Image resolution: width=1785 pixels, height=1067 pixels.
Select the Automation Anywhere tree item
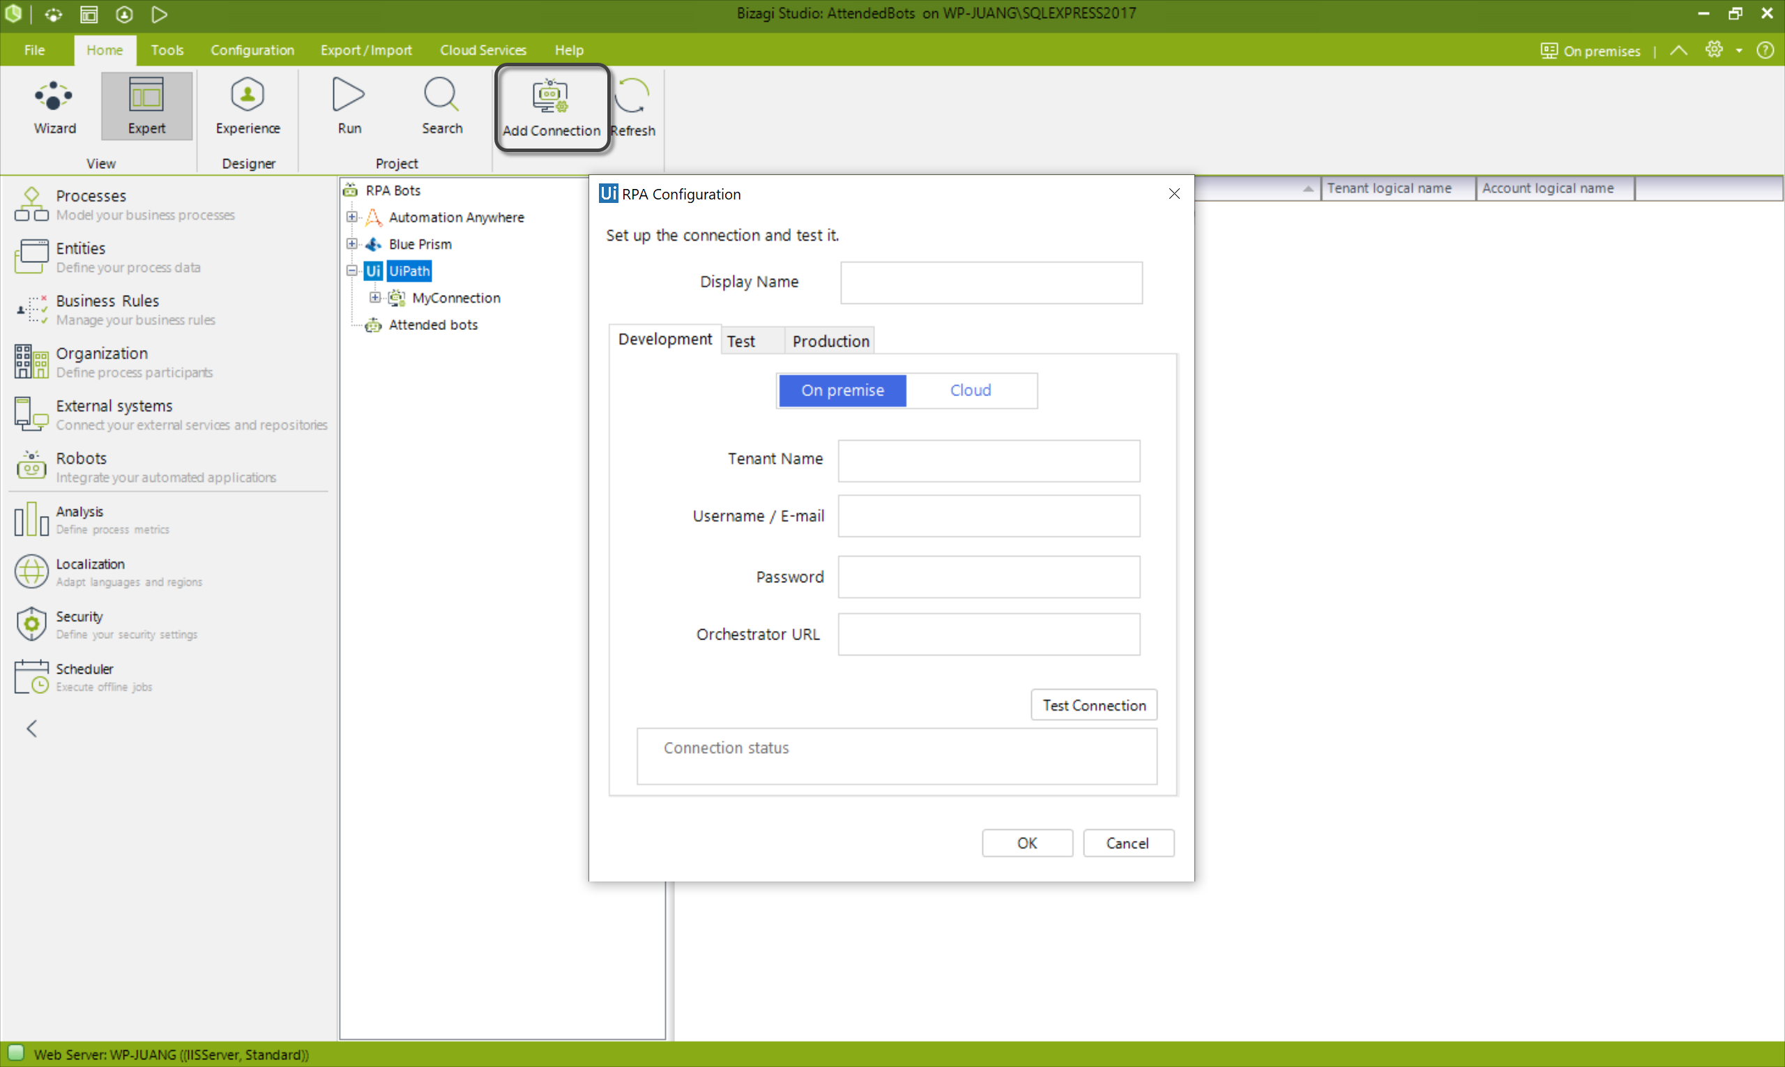(x=456, y=217)
